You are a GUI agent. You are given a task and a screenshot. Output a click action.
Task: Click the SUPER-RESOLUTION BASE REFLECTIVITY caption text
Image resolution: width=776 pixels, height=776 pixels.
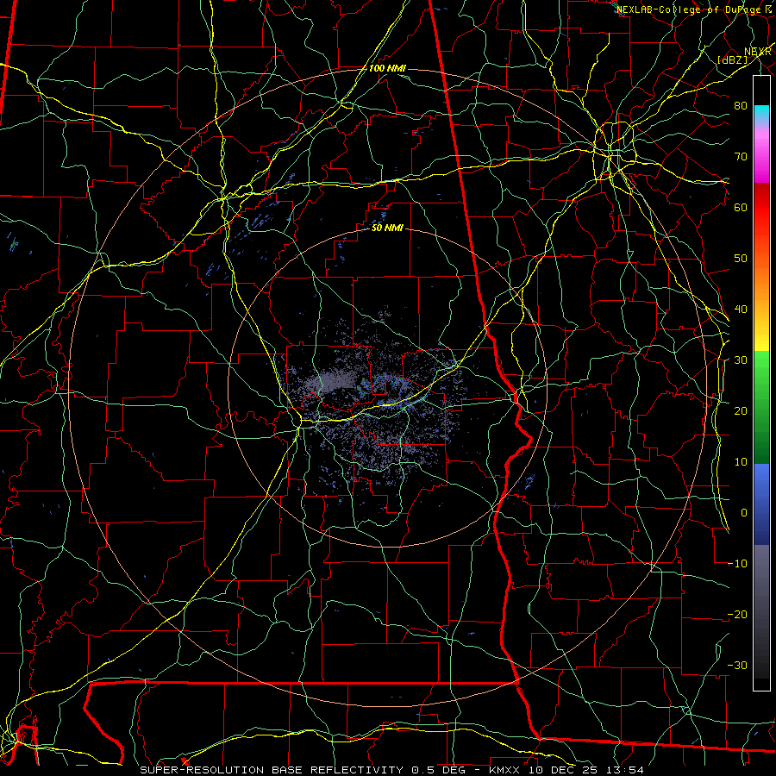click(x=272, y=770)
